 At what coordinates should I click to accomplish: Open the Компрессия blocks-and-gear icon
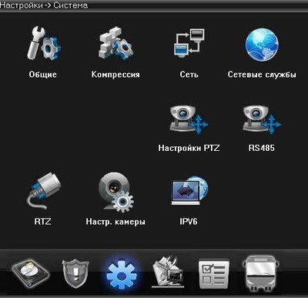[116, 44]
